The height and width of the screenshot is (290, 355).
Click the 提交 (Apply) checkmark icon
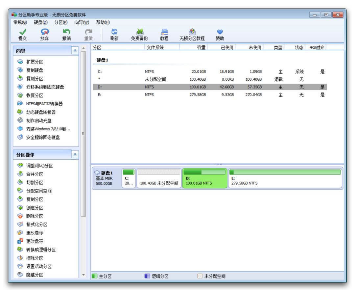(x=22, y=32)
